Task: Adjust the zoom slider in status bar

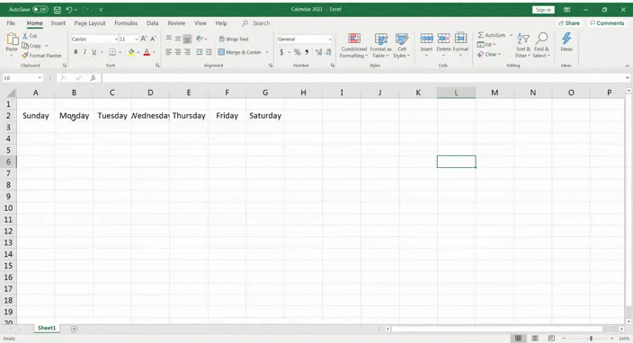Action: (x=591, y=339)
